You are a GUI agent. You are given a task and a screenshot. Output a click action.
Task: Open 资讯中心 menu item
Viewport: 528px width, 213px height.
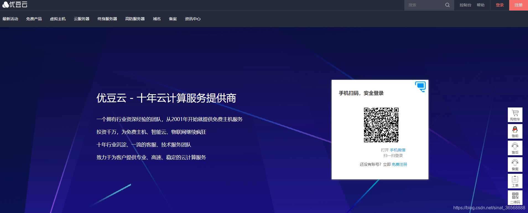193,19
